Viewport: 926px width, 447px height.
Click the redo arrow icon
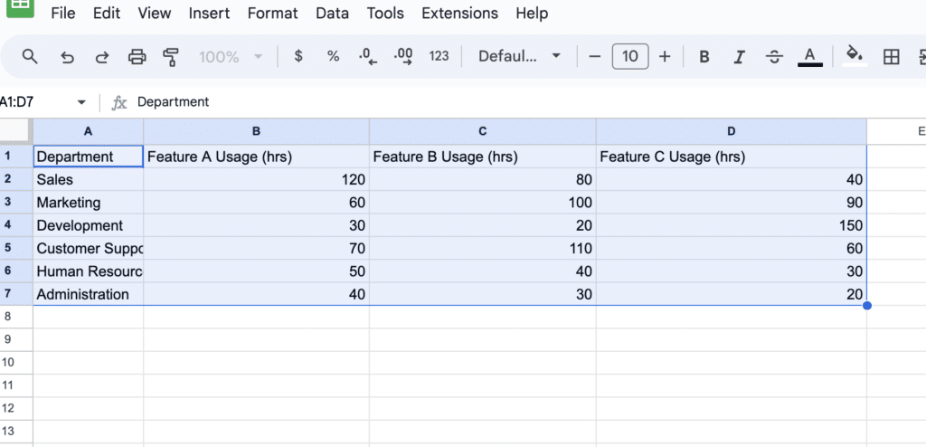(102, 57)
